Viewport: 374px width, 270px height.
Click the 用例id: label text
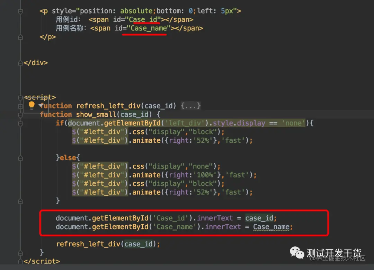[68, 19]
